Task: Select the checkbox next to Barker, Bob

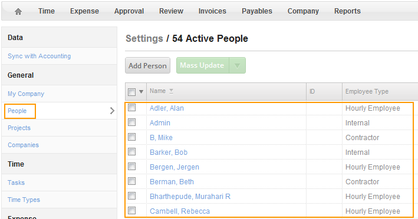Action: [131, 152]
